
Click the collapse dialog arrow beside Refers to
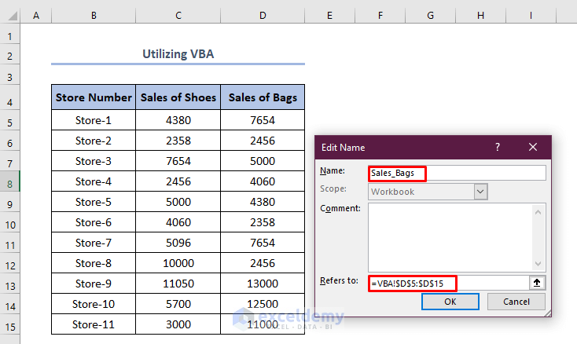click(x=538, y=283)
